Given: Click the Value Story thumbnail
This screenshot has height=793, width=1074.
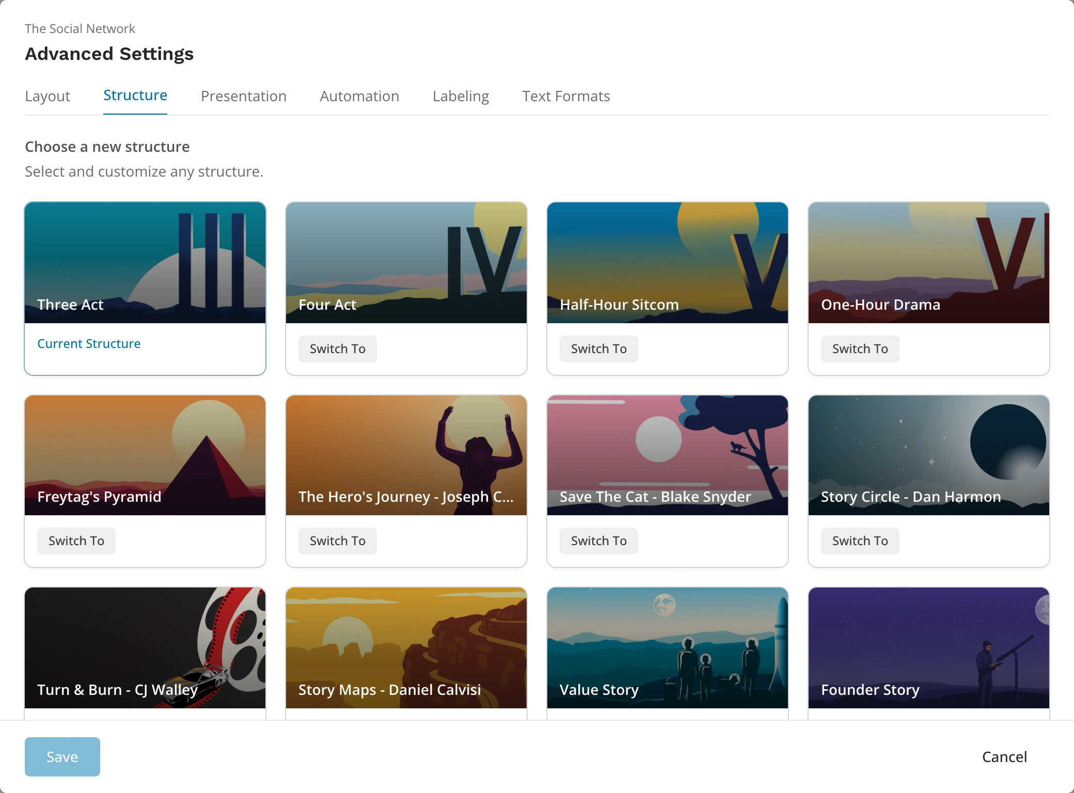Looking at the screenshot, I should pos(668,648).
